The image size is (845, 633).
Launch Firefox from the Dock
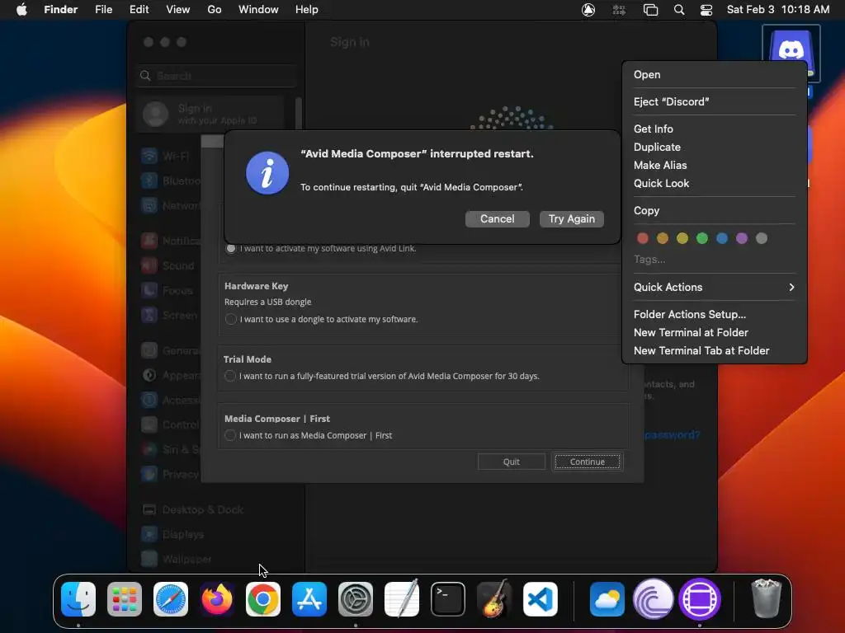pyautogui.click(x=217, y=599)
